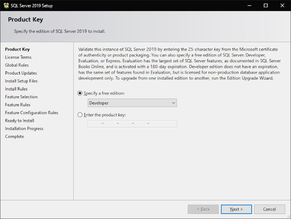Click the Cancel button
The image size is (291, 219).
coord(270,209)
